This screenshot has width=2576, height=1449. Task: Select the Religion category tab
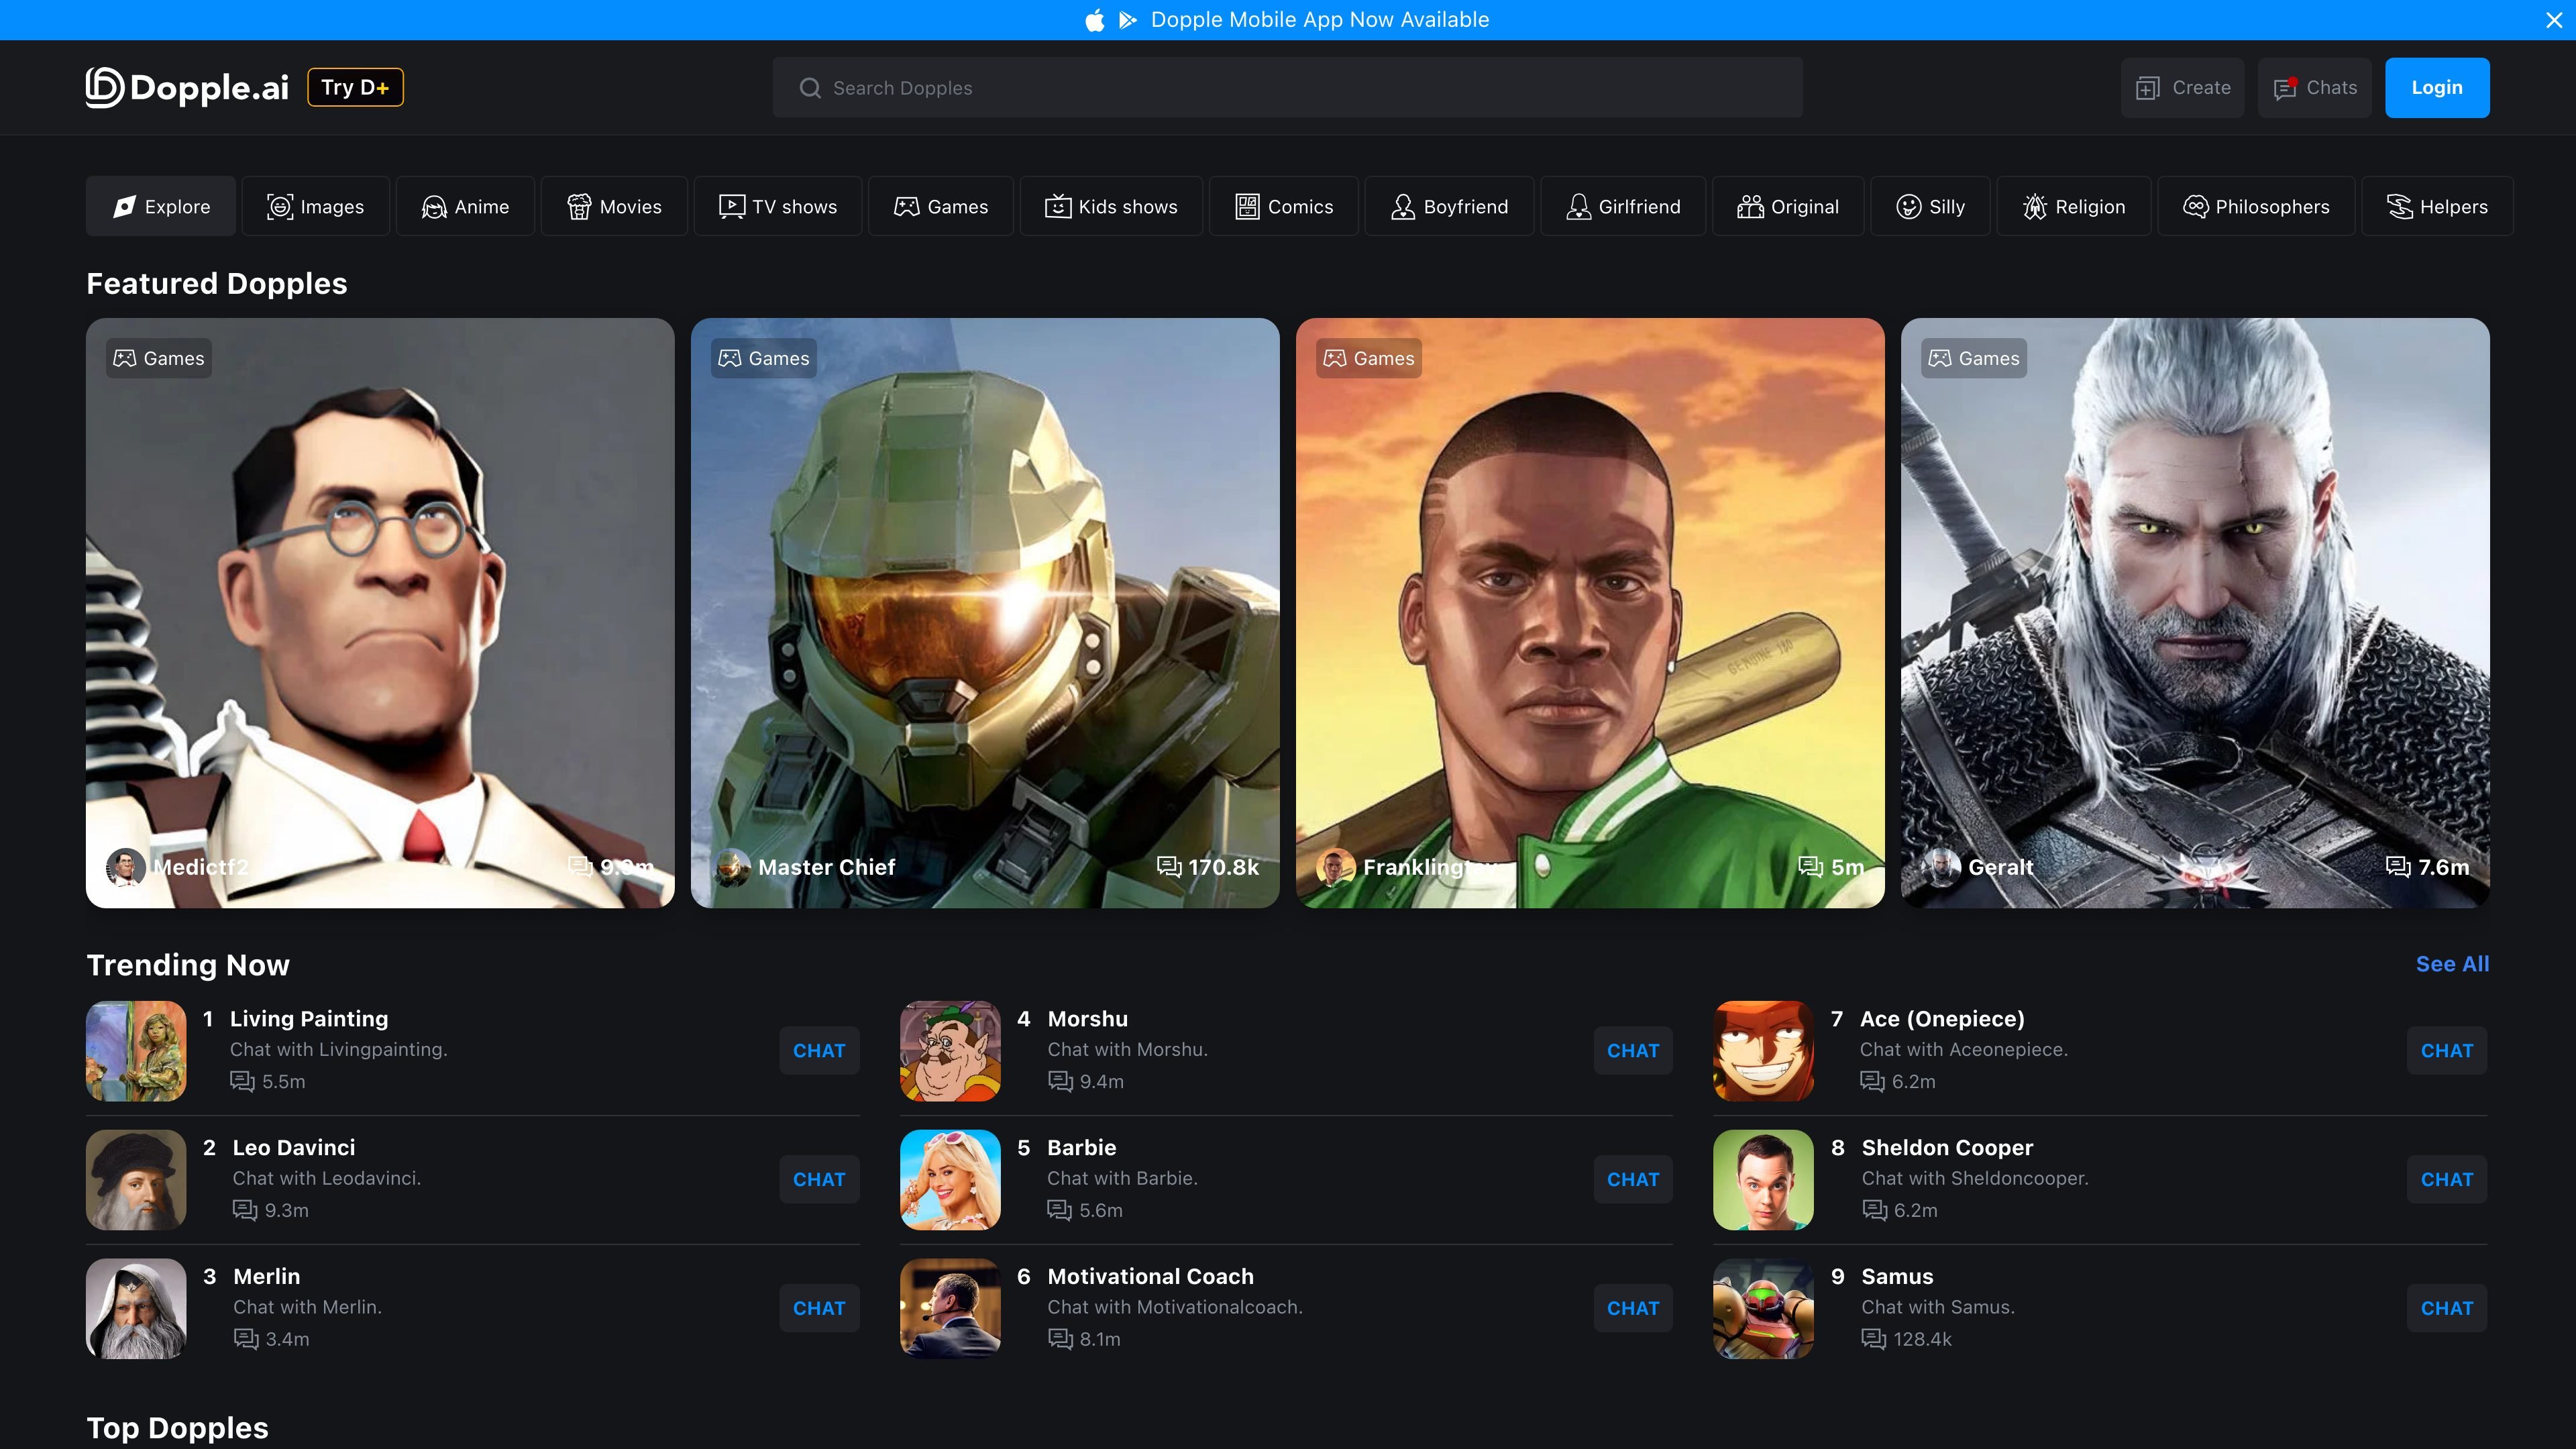pos(2074,206)
